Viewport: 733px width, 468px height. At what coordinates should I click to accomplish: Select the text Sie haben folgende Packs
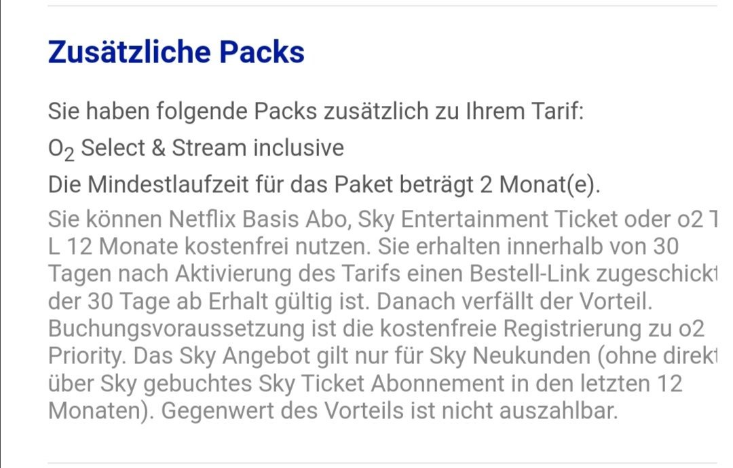[x=183, y=111]
